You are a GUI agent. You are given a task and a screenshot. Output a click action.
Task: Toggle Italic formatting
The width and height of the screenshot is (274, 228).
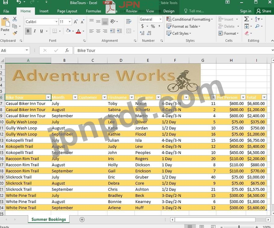35,31
